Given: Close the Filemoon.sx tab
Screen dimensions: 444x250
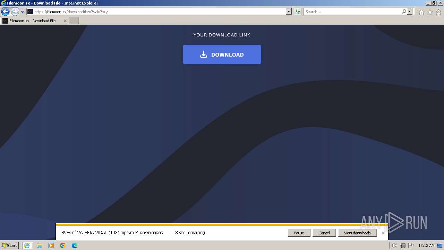Looking at the screenshot, I should (x=65, y=21).
